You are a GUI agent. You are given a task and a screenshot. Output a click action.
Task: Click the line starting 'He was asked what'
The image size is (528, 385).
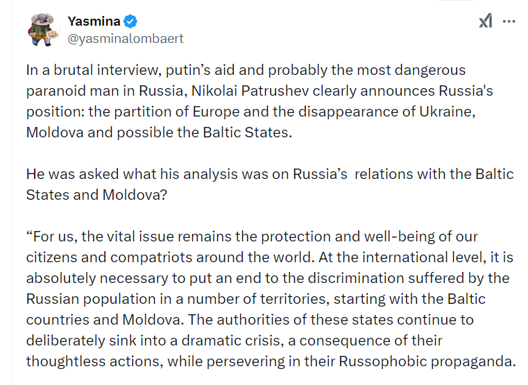click(x=270, y=174)
